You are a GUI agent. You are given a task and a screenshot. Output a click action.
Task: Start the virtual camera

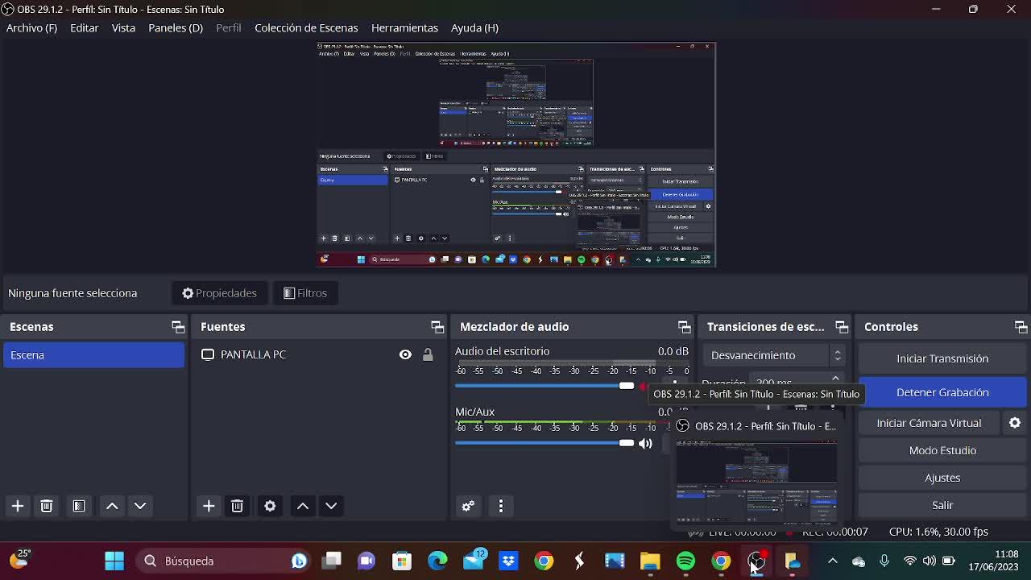click(x=929, y=423)
